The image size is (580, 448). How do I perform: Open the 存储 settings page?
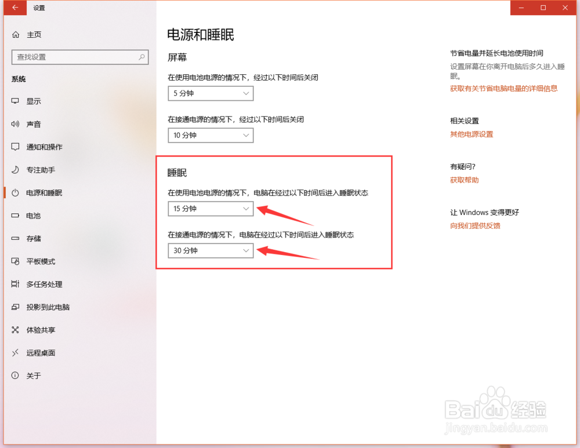pos(34,239)
